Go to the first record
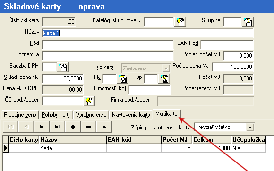The width and height of the screenshot is (274, 171). [x=11, y=127]
